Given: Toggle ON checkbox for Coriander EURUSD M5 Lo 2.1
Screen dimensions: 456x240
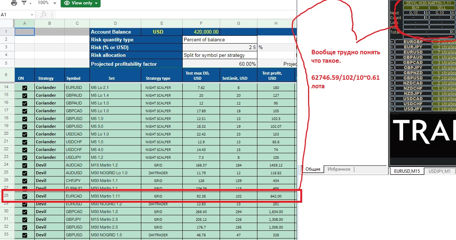Looking at the screenshot, I should coord(25,88).
